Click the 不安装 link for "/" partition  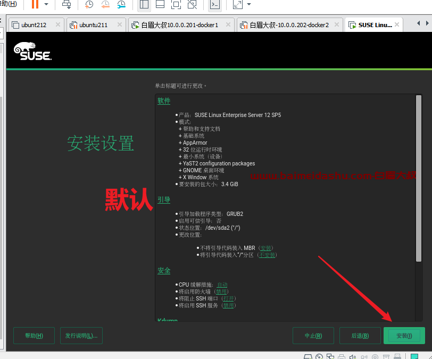[x=267, y=255]
